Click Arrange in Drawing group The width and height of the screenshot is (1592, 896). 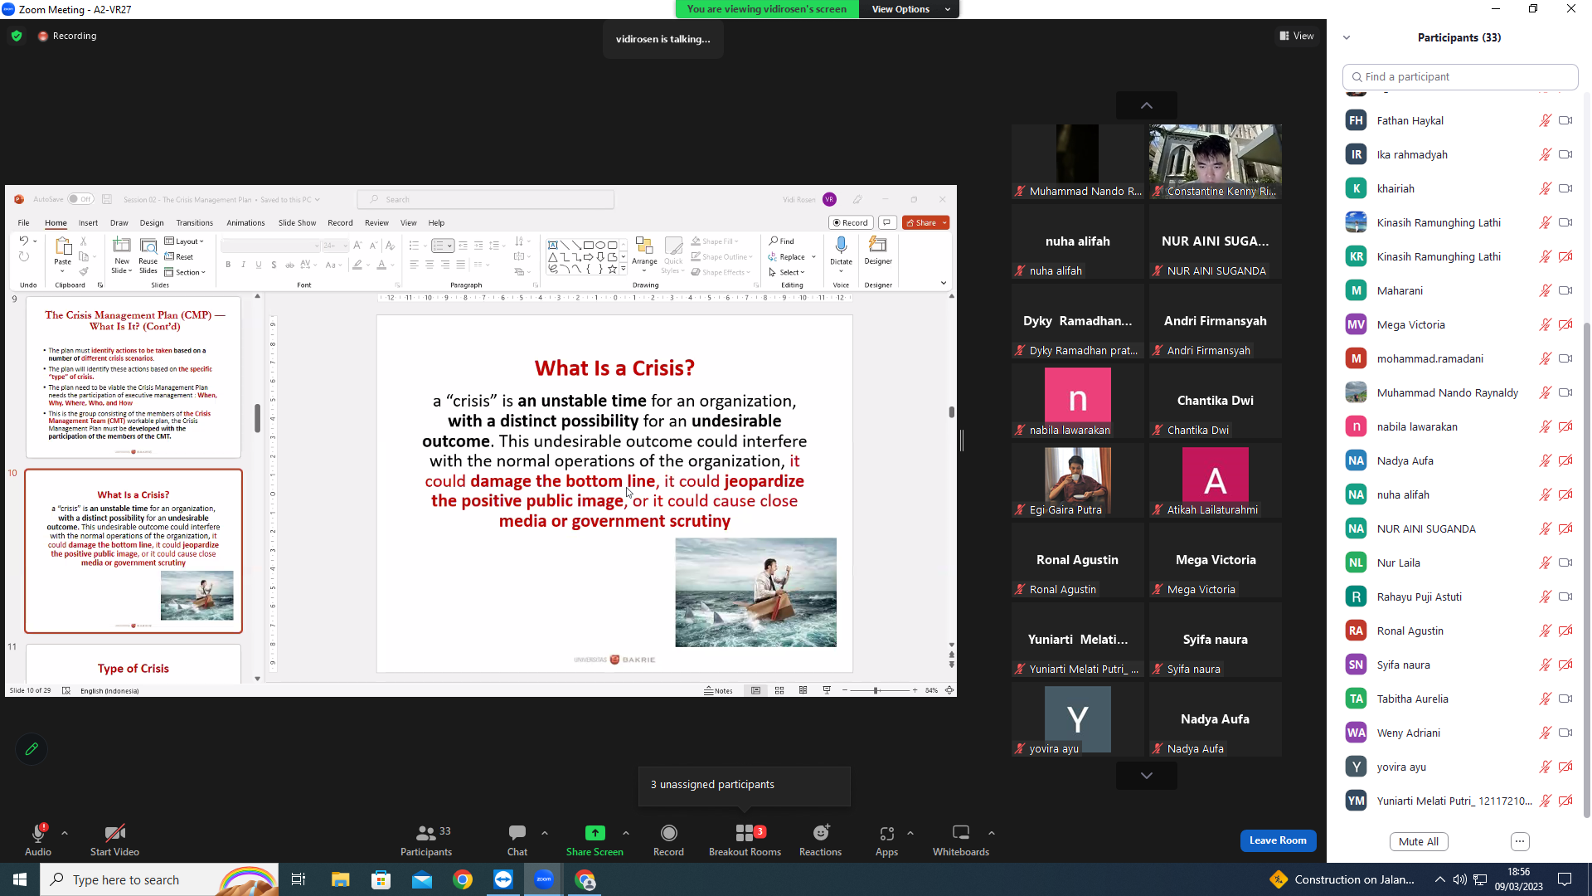coord(644,255)
